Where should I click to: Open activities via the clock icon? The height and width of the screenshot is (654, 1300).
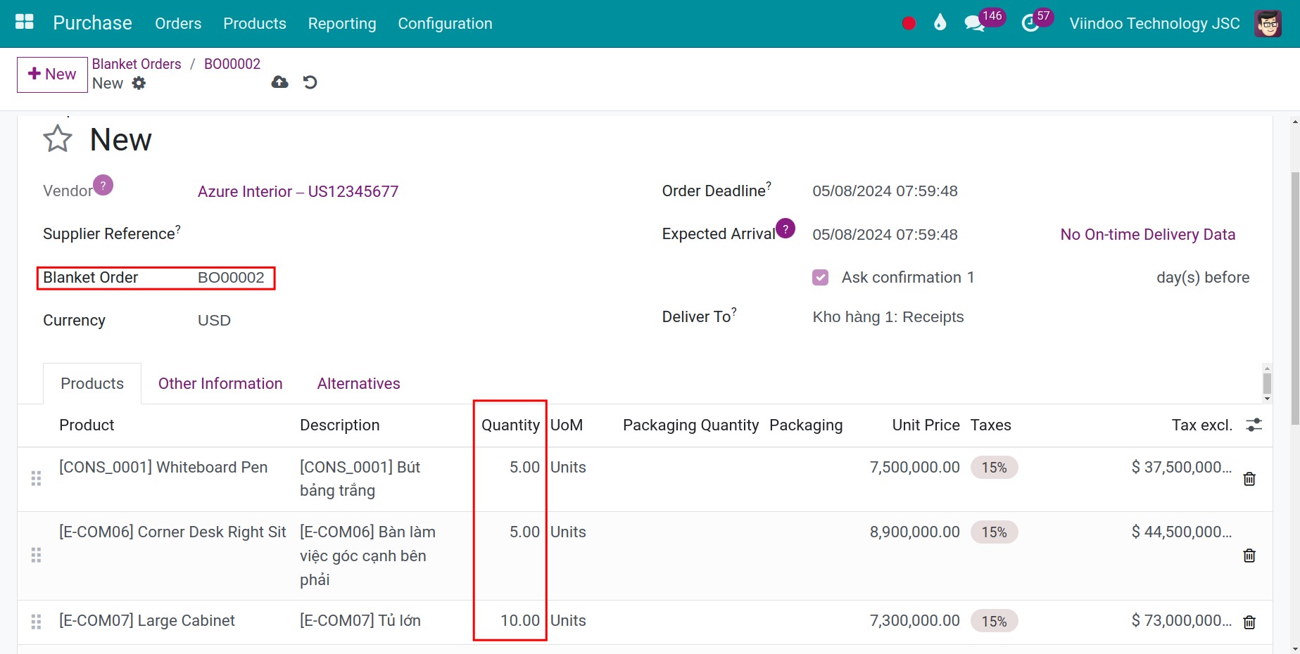(x=1028, y=22)
